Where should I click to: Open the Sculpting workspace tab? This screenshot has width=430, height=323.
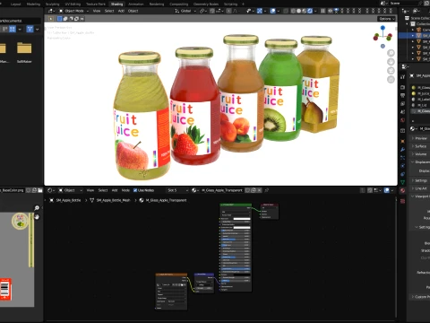(x=52, y=4)
